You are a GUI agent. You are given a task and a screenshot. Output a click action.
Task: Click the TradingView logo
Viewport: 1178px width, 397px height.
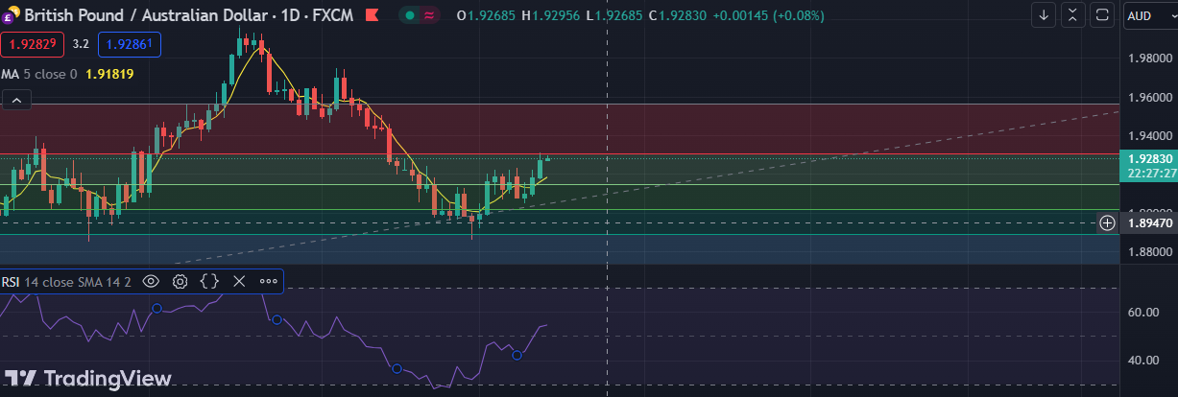pos(87,378)
